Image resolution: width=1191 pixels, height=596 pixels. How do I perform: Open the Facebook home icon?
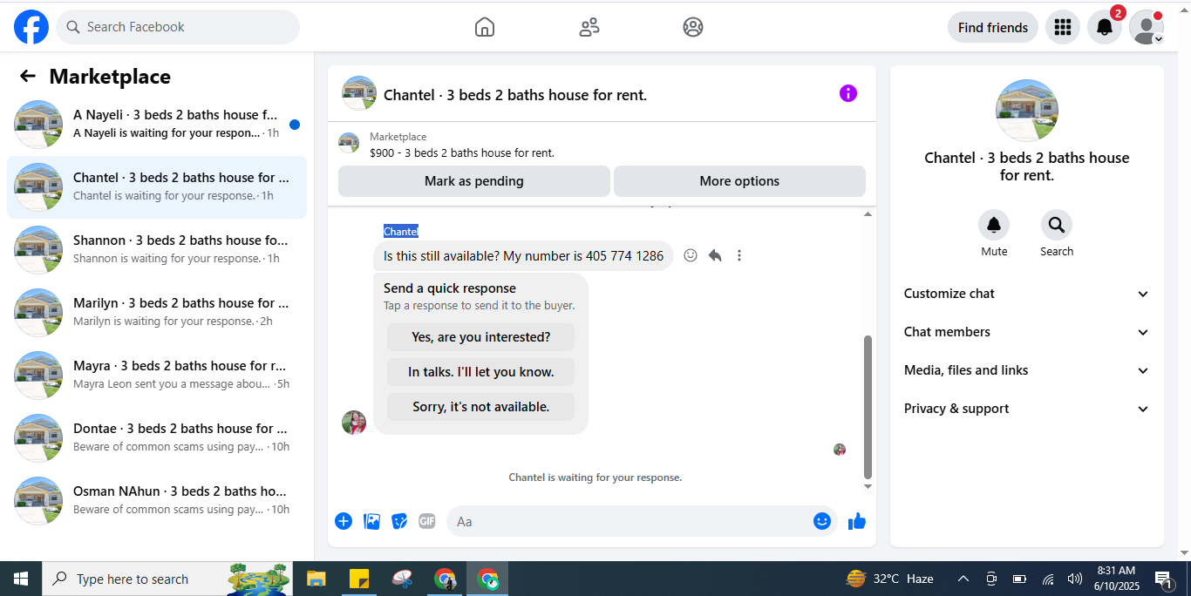pyautogui.click(x=485, y=27)
